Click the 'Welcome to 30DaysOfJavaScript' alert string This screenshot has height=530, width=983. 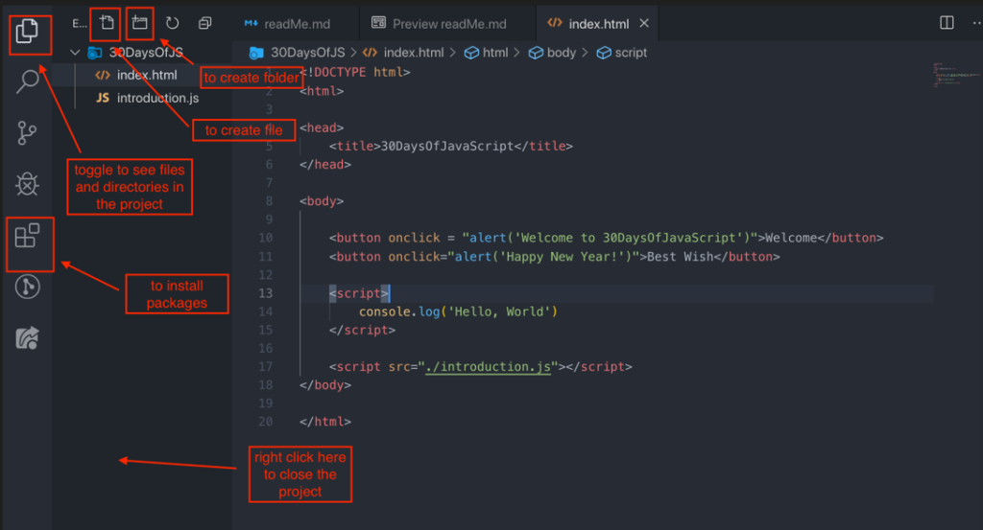pos(628,238)
